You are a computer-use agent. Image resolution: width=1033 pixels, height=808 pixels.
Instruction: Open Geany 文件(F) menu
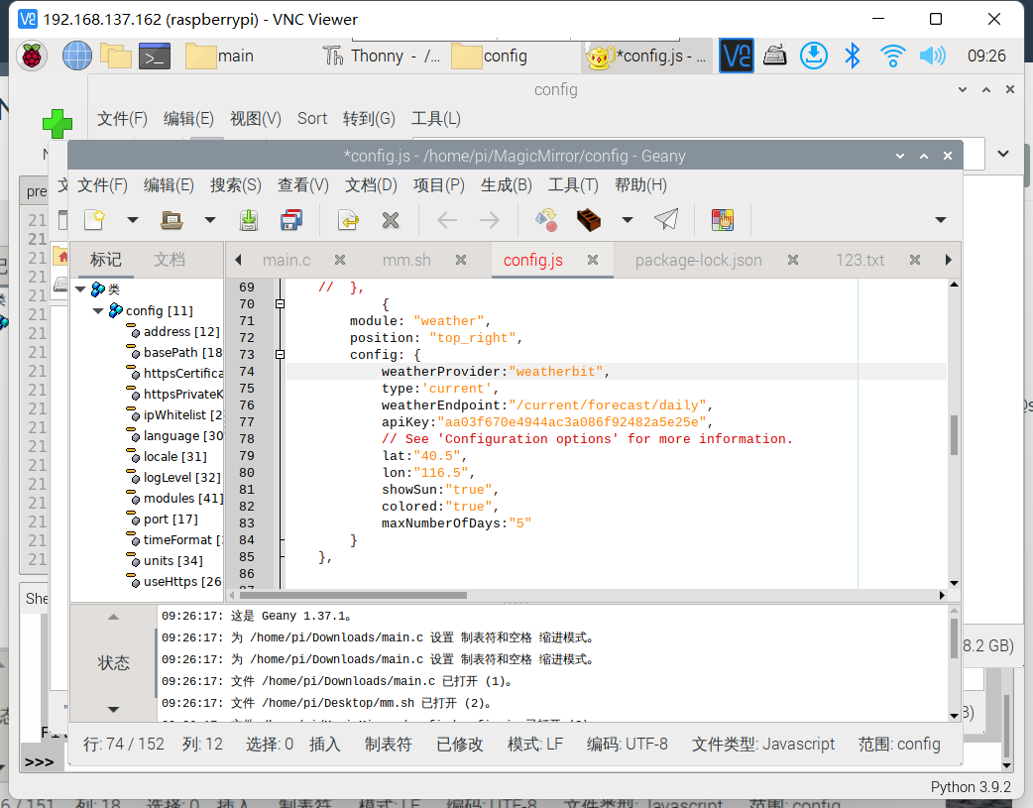[x=102, y=185]
